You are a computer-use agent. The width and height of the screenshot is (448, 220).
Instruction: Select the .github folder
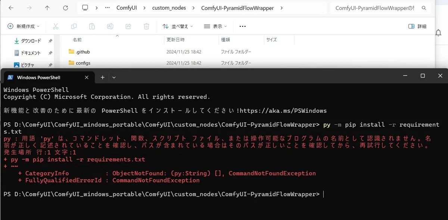tap(83, 52)
